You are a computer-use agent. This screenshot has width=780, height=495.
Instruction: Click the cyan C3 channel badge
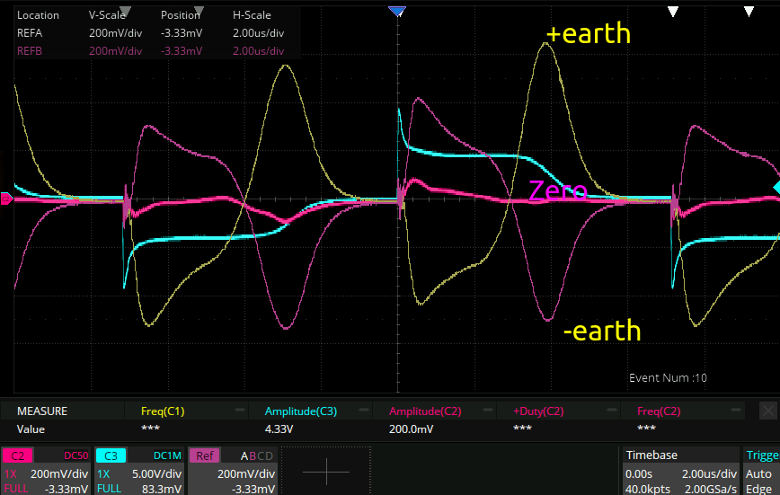pyautogui.click(x=110, y=455)
